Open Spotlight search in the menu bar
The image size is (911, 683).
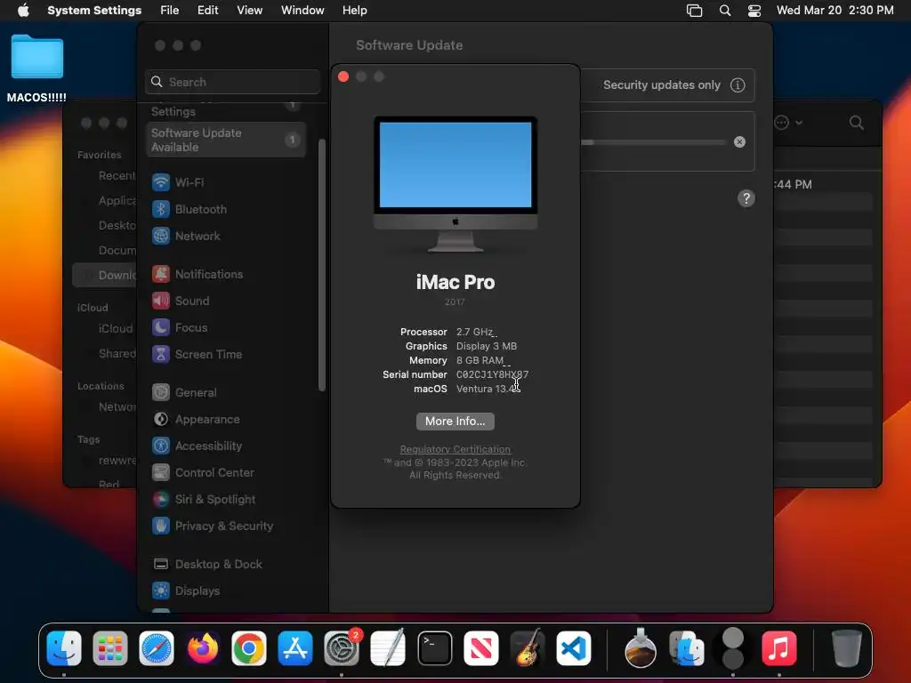point(725,11)
